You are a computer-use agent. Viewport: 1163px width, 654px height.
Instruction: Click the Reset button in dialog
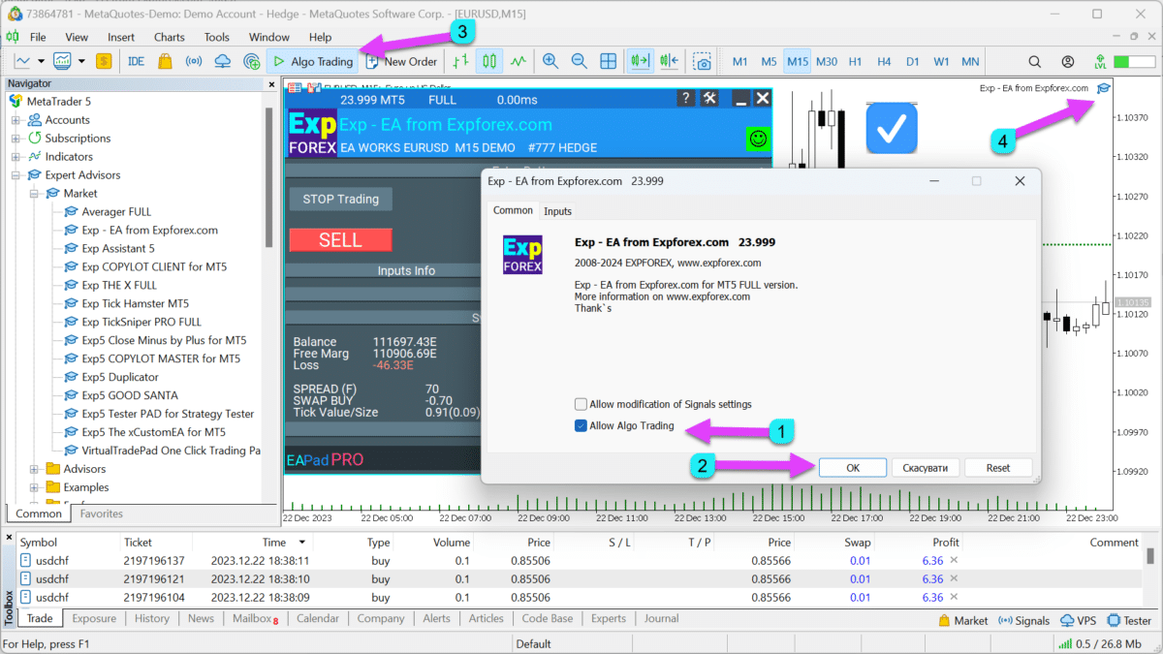[x=997, y=468]
